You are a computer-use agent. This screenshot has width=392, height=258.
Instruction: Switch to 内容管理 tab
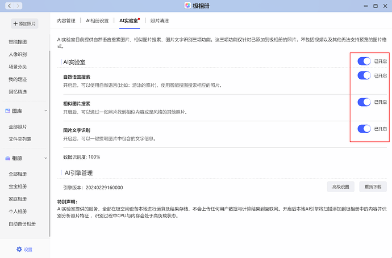pos(66,21)
